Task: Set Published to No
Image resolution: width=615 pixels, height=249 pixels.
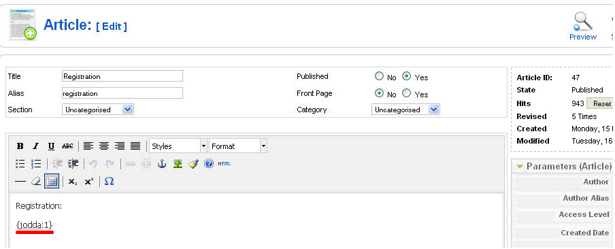Action: click(379, 76)
